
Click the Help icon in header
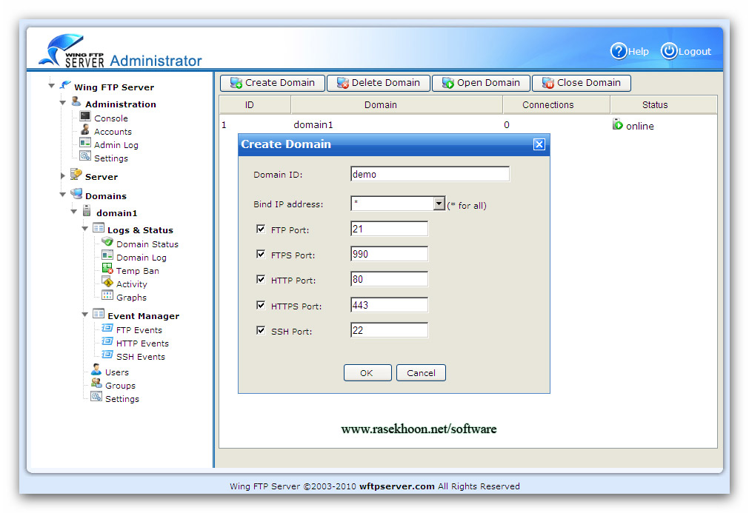point(619,51)
